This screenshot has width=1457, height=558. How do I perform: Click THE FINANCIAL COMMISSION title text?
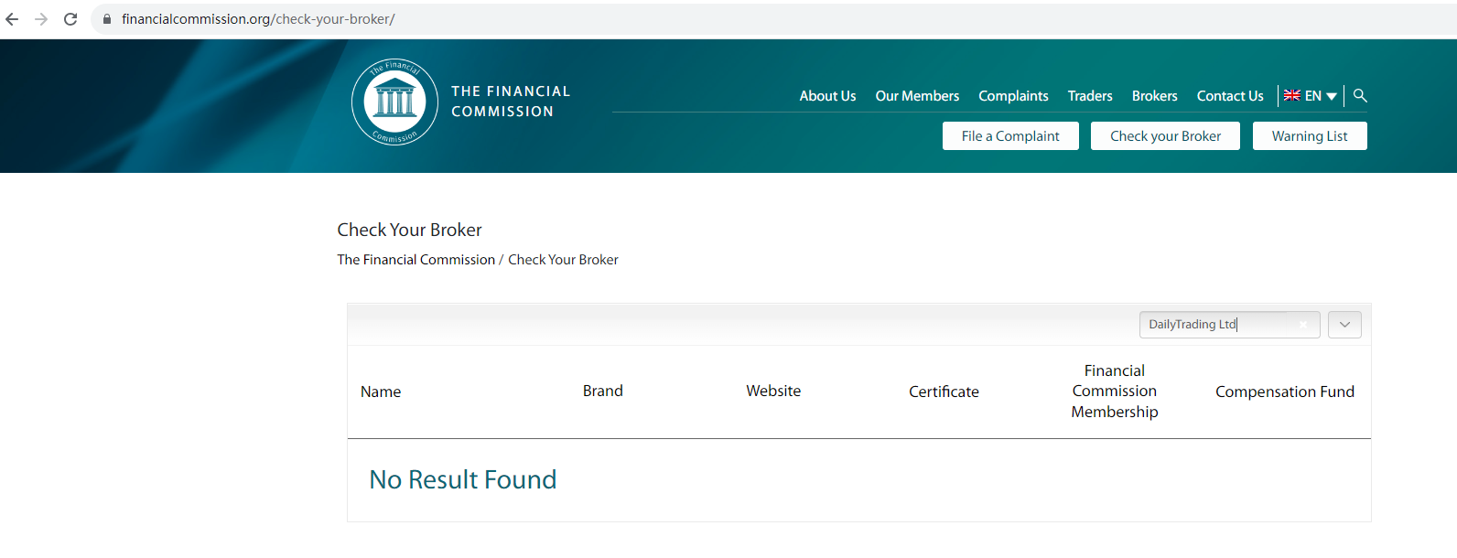click(511, 102)
